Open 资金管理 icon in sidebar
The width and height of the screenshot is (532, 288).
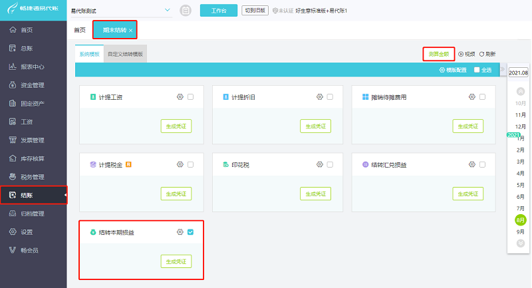(x=13, y=85)
